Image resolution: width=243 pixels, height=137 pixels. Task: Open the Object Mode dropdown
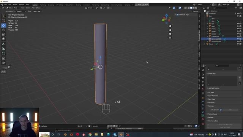tap(13, 8)
